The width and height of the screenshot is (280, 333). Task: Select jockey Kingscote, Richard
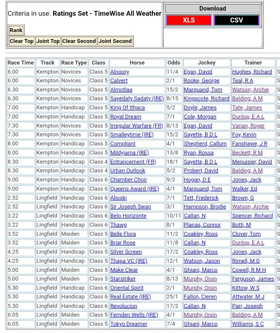pyautogui.click(x=207, y=99)
